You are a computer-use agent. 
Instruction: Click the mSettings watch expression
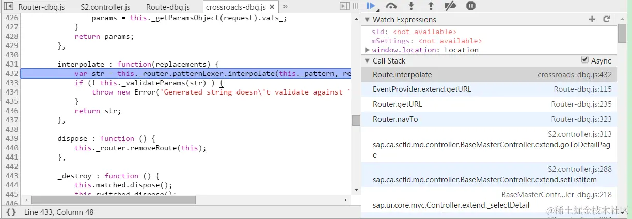(427, 41)
